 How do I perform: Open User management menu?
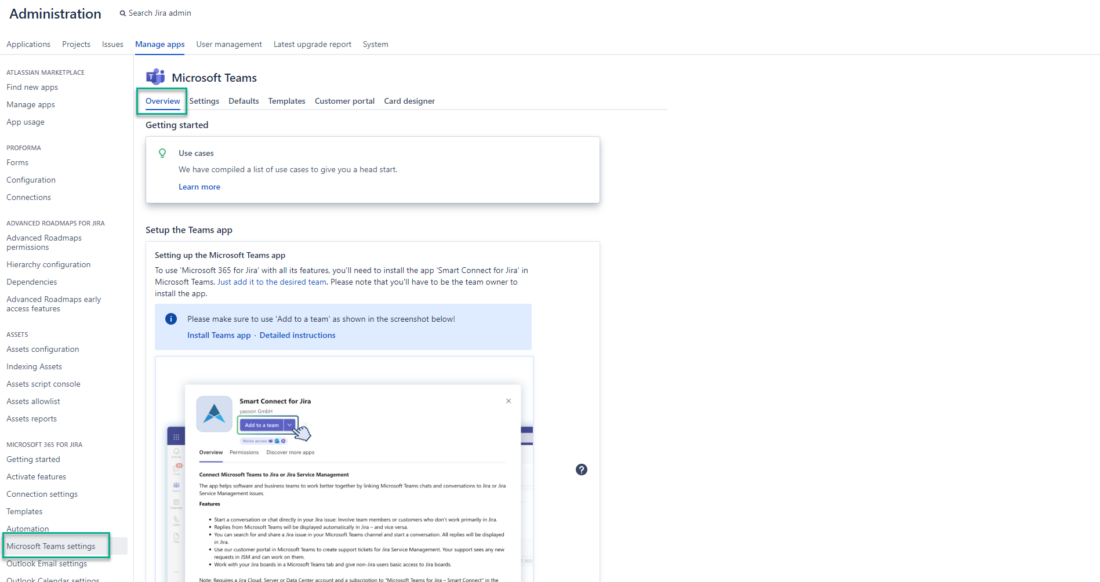[x=229, y=44]
